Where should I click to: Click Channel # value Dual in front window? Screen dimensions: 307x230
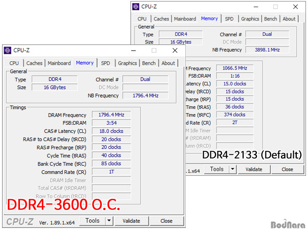click(145, 79)
